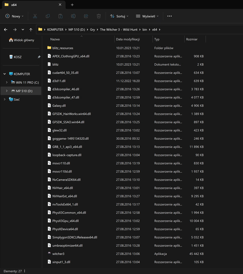Go up one folder level arrow

click(x=31, y=29)
